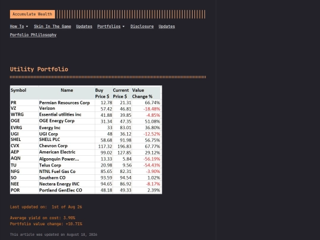Image resolution: width=320 pixels, height=240 pixels.
Task: Select the PR symbol cell
Action: 14,103
